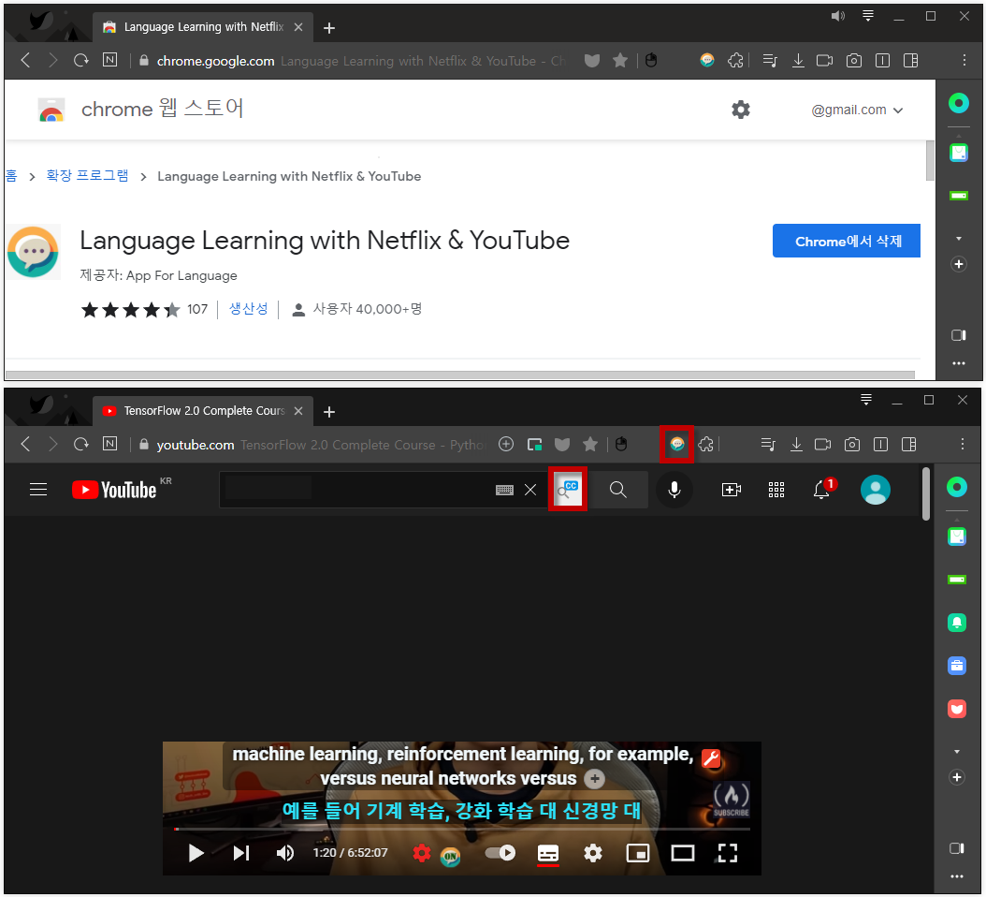
Task: Click the on-screen keyboard icon in YouTube search
Action: tap(504, 490)
